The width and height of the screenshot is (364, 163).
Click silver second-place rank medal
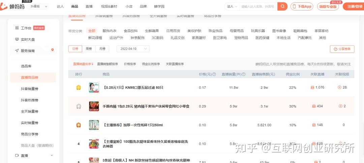[x=79, y=106]
